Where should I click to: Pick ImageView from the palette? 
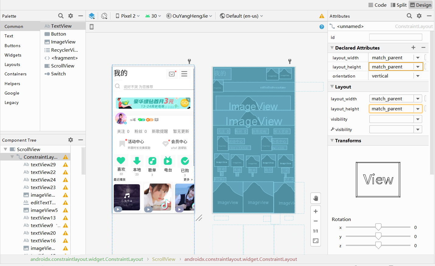[63, 42]
